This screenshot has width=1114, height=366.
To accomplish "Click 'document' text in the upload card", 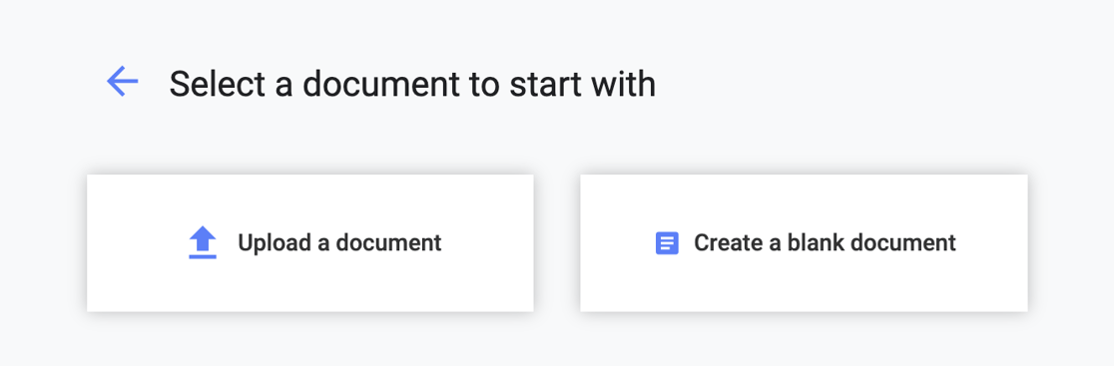I will pyautogui.click(x=388, y=242).
